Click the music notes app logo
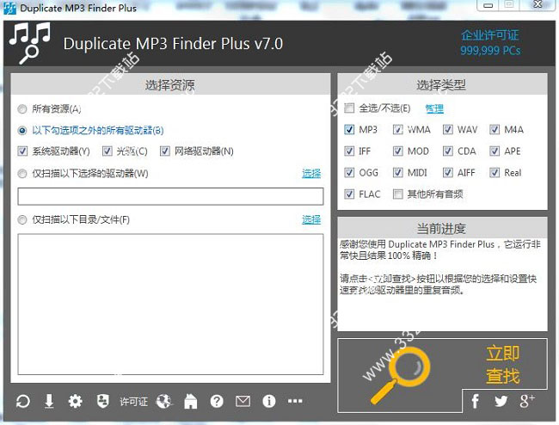 pyautogui.click(x=30, y=43)
